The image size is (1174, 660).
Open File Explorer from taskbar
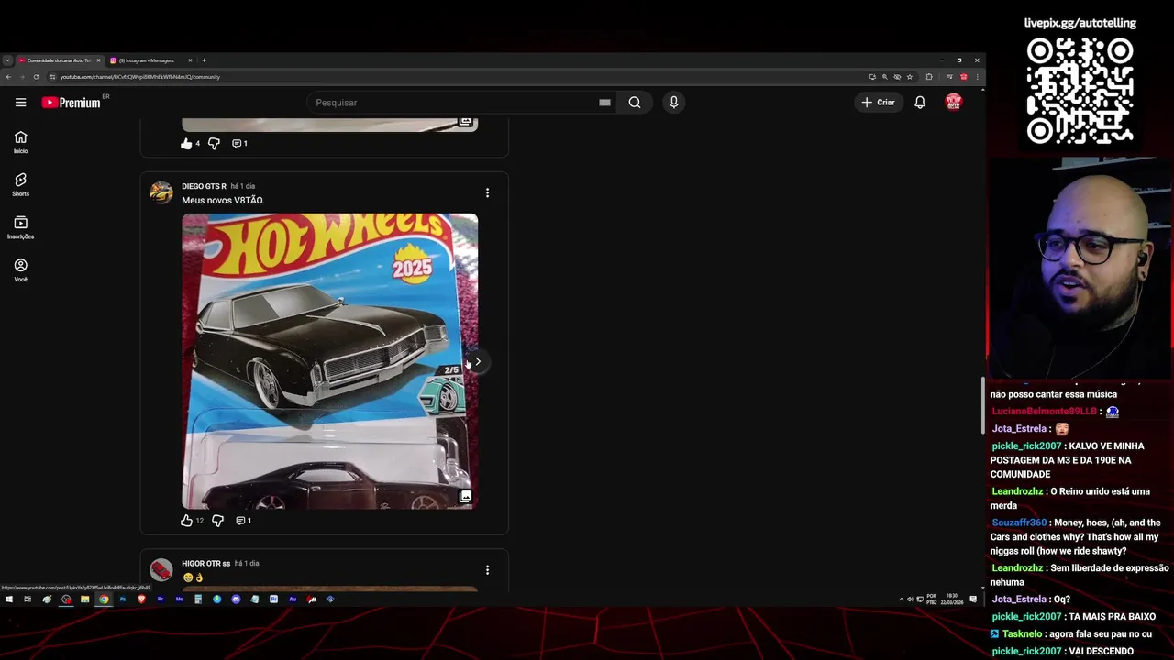click(x=84, y=599)
